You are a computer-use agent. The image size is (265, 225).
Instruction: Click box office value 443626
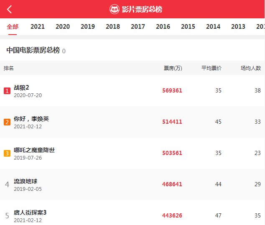(x=172, y=215)
